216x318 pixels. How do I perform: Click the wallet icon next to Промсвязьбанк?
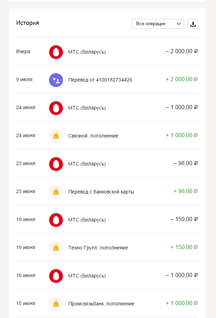point(56,304)
